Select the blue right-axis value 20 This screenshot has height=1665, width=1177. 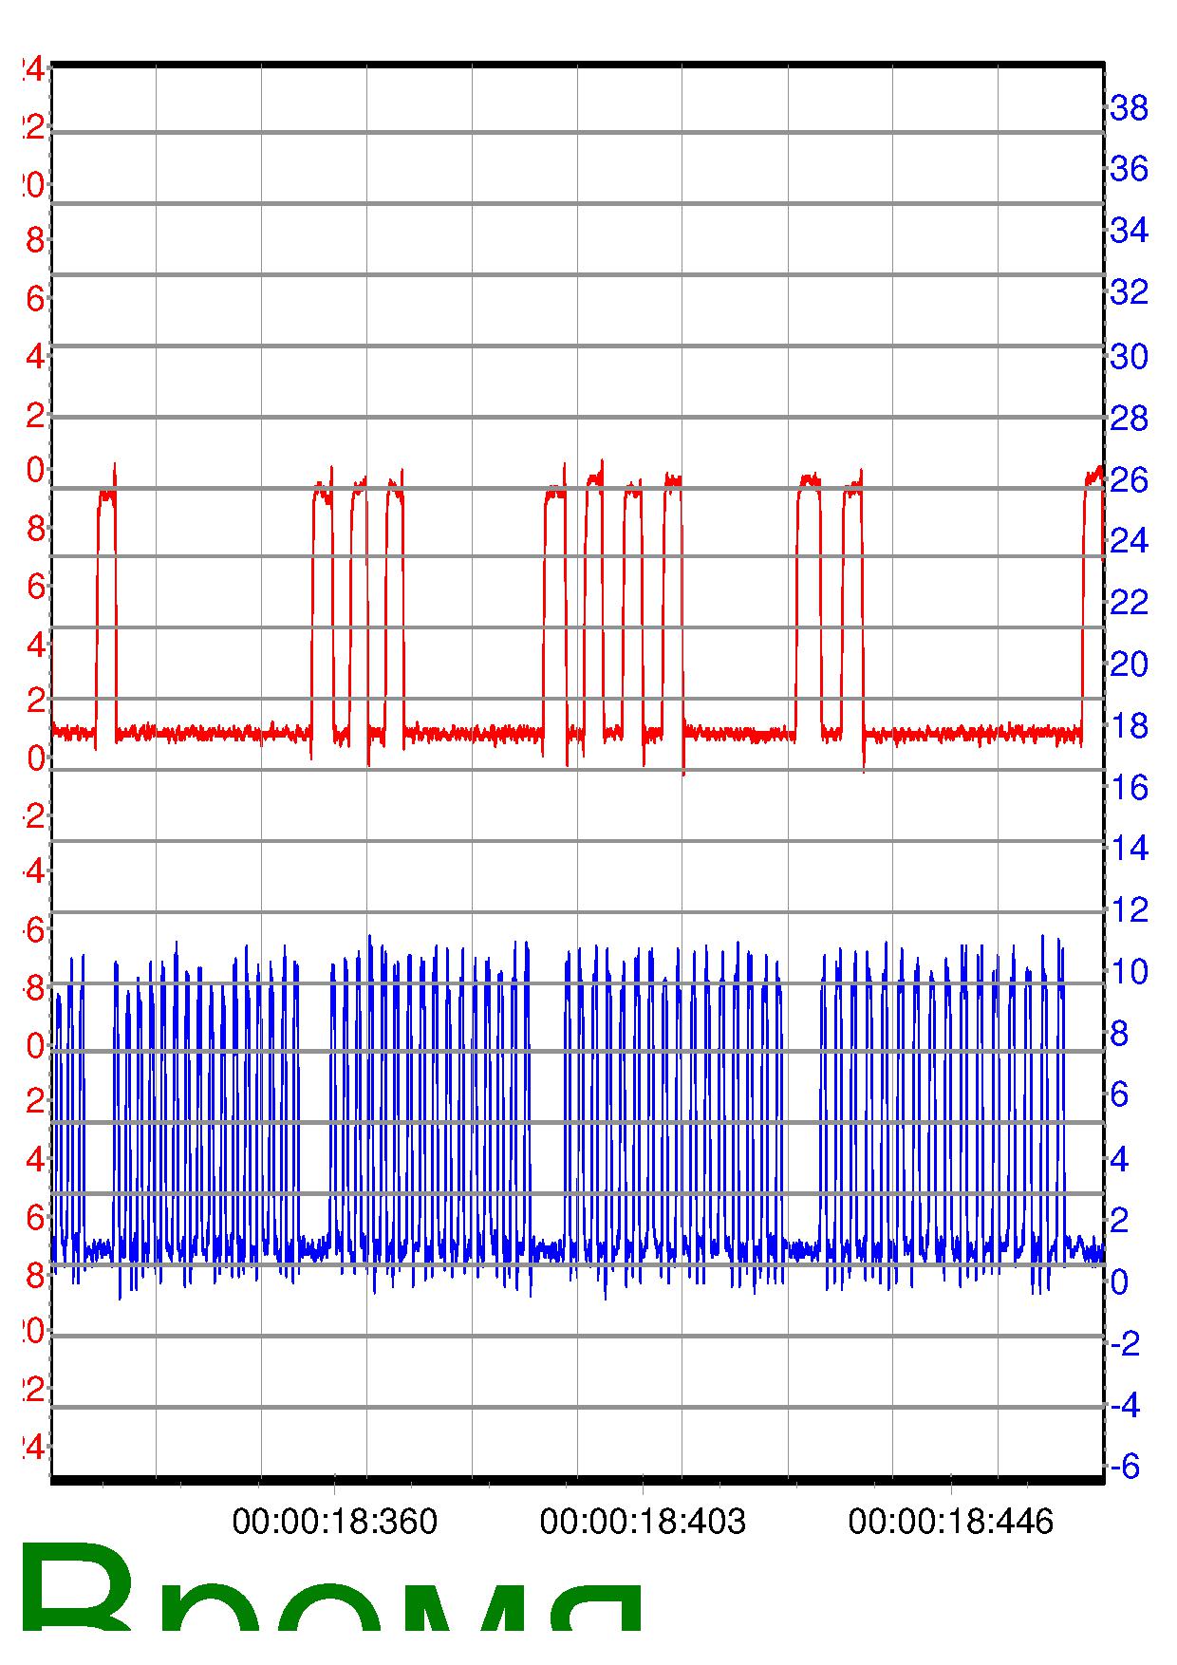tap(1130, 664)
